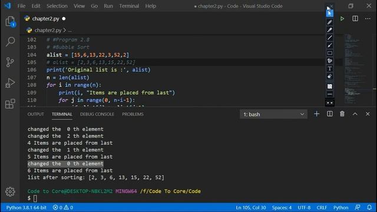
Task: Open the View menu
Action: coord(79,6)
